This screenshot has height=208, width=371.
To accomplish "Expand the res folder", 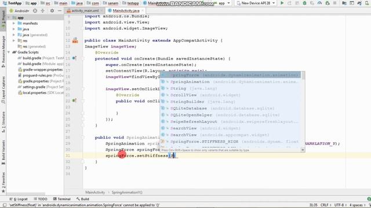I will [x=14, y=40].
